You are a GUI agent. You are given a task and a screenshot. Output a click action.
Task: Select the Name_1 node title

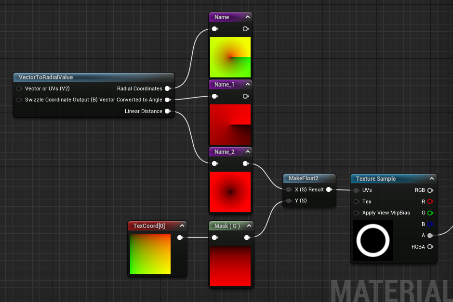click(224, 85)
